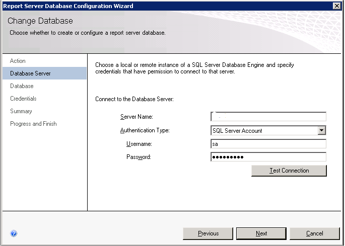
Task: Go back with the Previous button
Action: (x=208, y=233)
